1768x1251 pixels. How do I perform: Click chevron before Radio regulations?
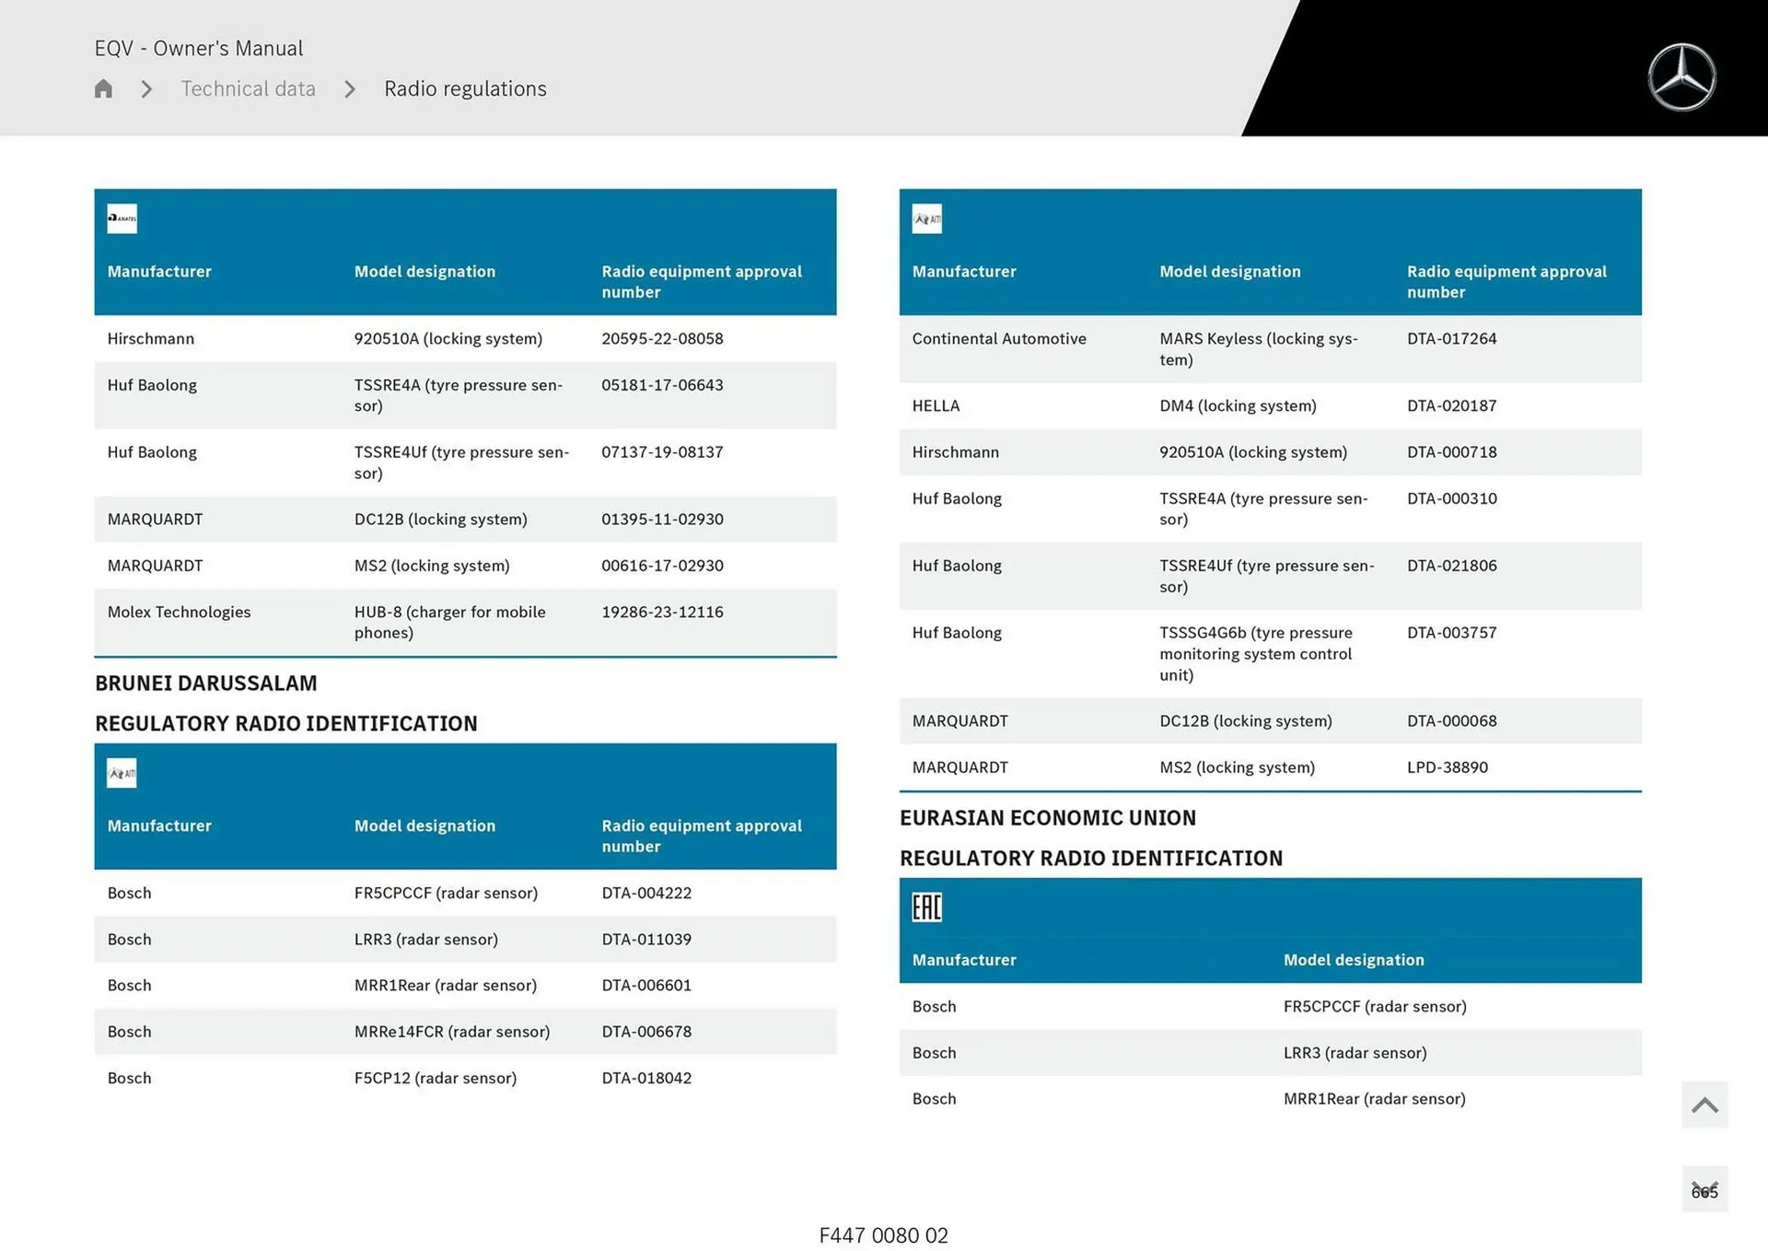[350, 89]
